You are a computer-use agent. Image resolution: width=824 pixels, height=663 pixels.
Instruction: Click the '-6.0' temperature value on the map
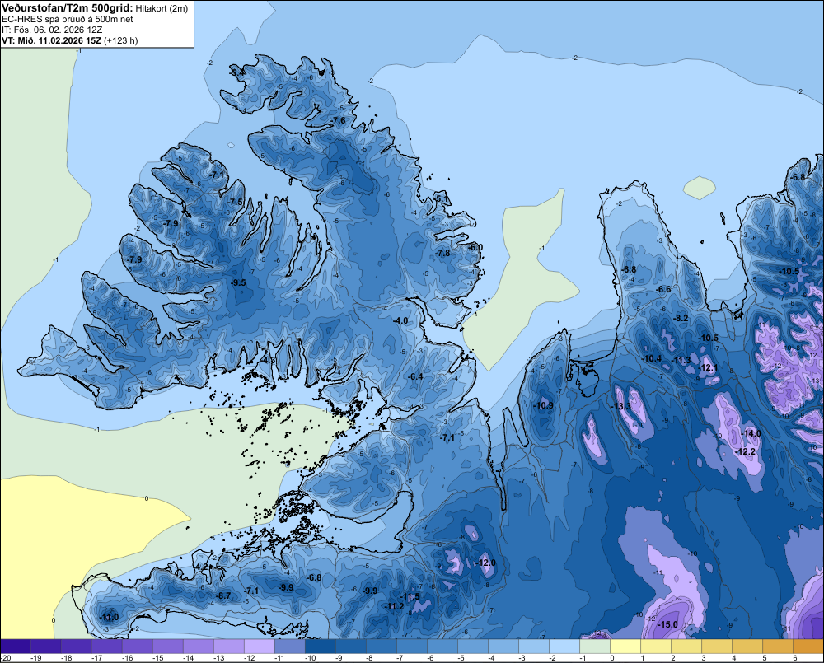tap(475, 247)
